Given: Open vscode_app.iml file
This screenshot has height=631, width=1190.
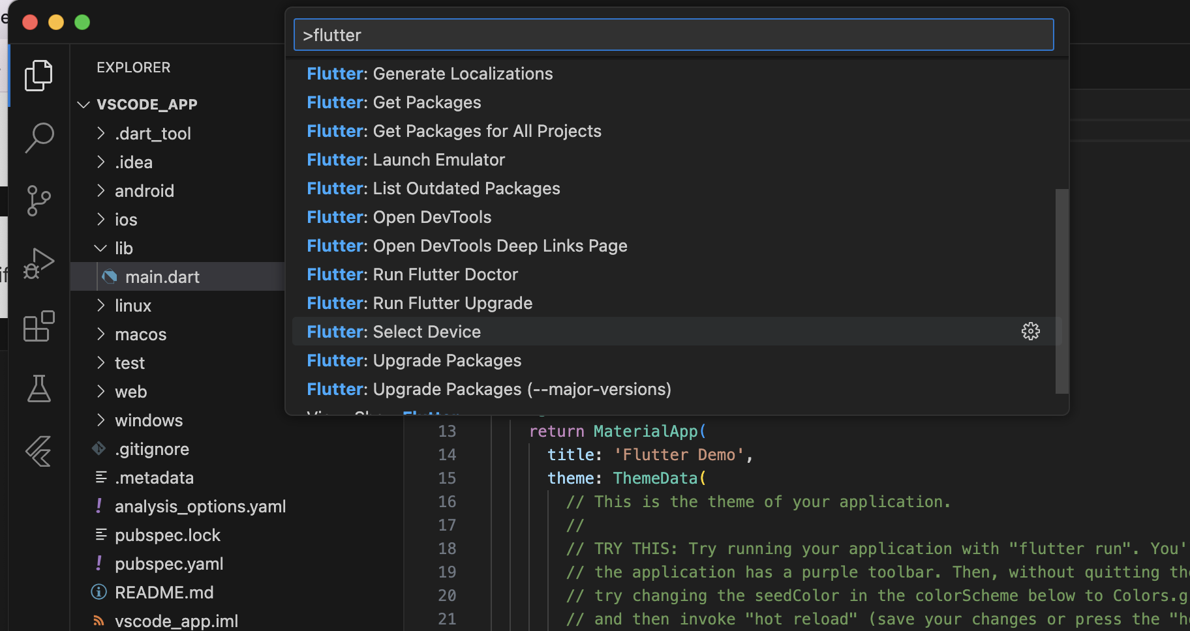Looking at the screenshot, I should pyautogui.click(x=177, y=621).
